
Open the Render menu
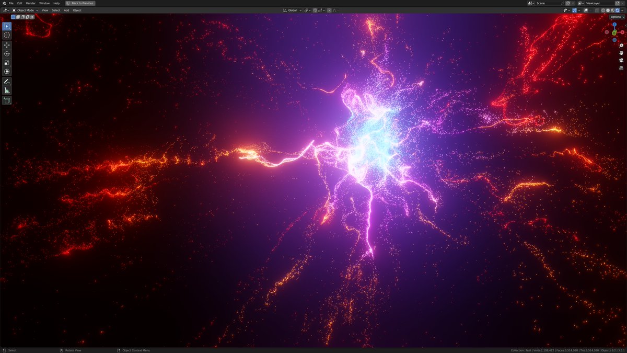pos(31,3)
